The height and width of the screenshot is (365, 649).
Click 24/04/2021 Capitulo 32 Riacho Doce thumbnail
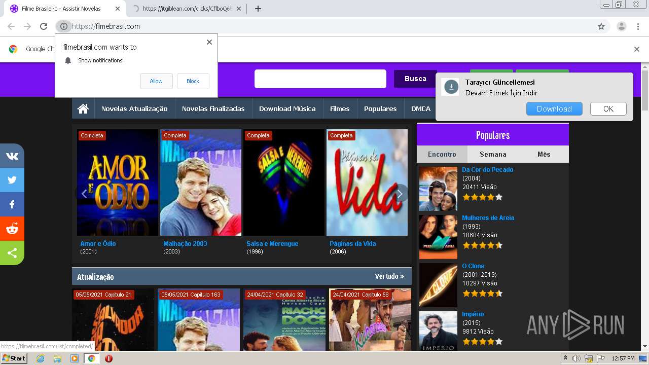click(x=284, y=319)
